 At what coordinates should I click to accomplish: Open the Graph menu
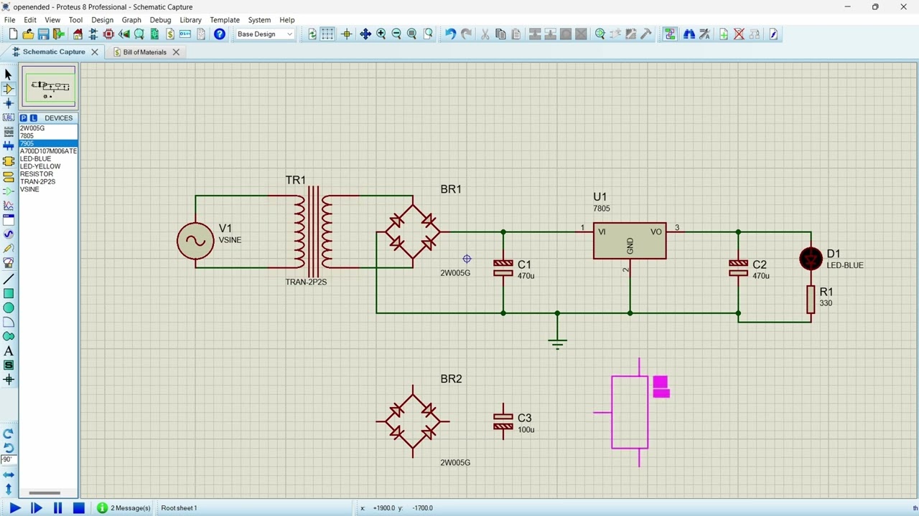coord(131,20)
